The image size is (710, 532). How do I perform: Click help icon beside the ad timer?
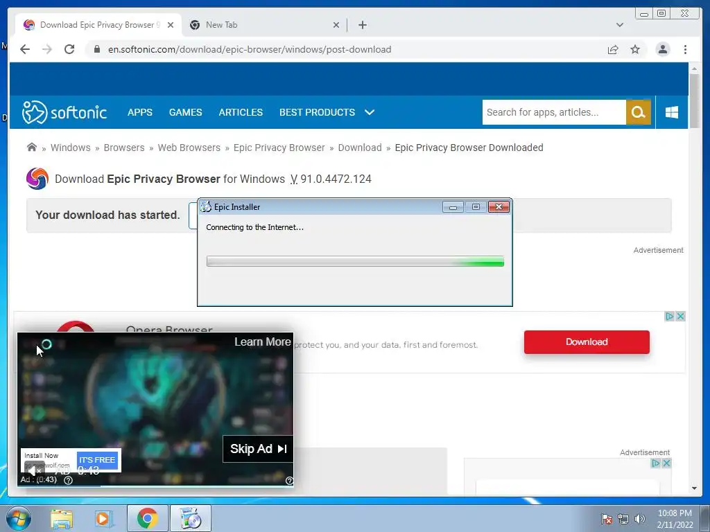[69, 480]
